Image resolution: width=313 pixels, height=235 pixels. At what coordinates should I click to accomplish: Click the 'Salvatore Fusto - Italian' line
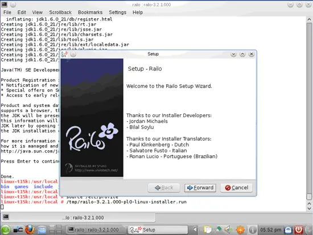156,151
